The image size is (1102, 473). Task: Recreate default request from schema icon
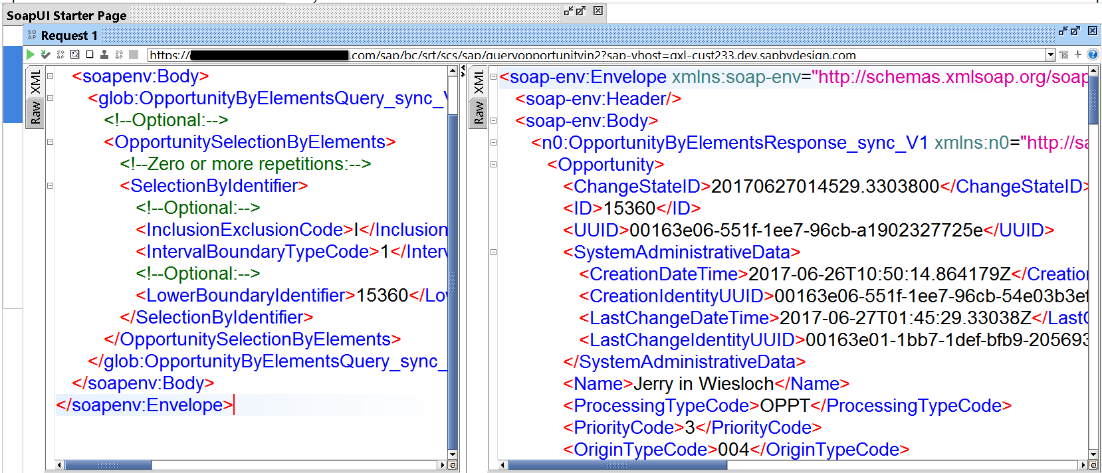[x=75, y=54]
